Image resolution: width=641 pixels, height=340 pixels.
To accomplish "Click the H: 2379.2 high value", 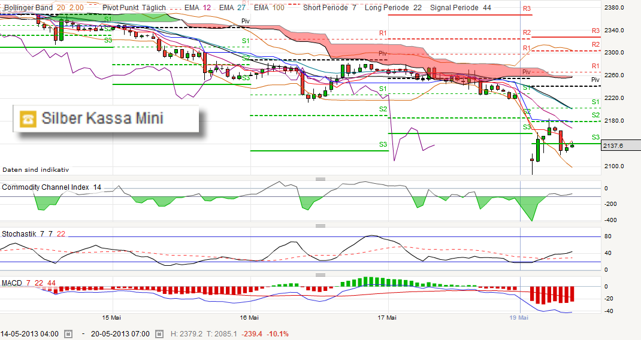I will click(186, 334).
